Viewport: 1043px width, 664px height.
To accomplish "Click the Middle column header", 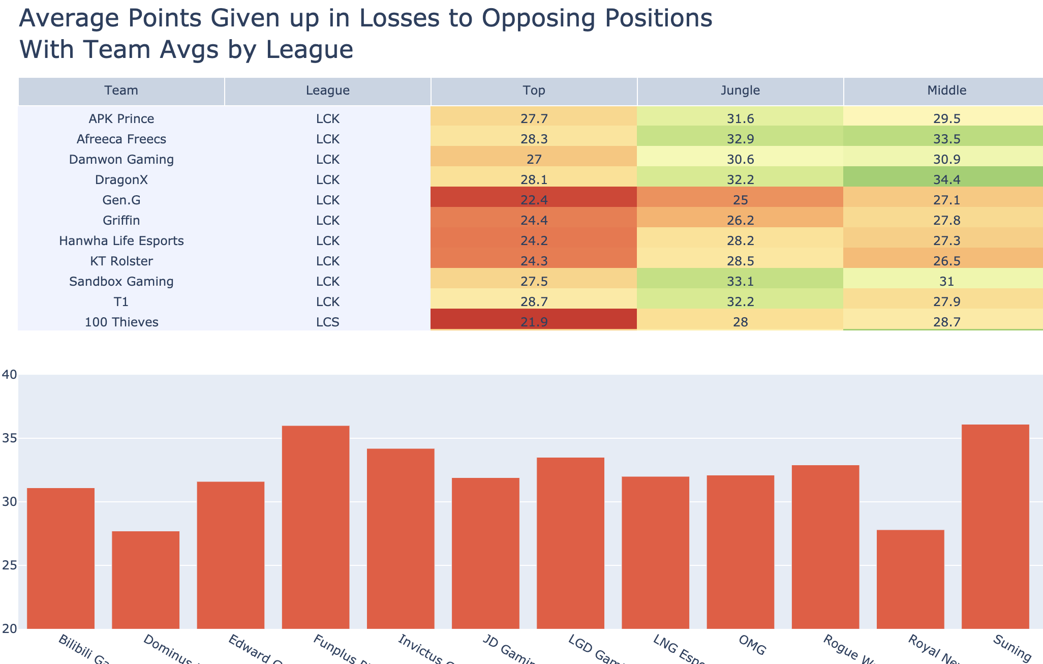I will tap(943, 92).
